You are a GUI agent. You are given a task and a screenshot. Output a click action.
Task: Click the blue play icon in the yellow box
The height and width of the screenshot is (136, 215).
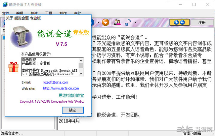coord(176,22)
